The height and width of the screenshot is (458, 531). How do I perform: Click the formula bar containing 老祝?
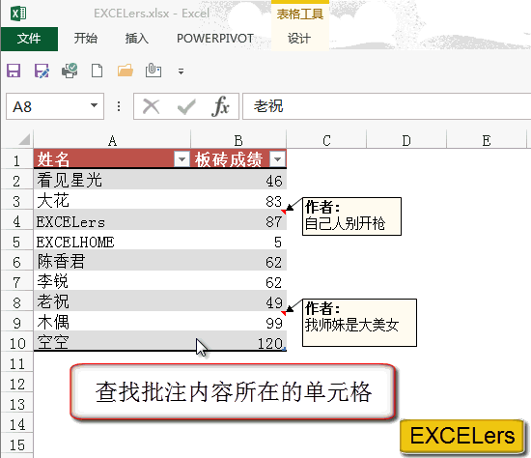click(387, 106)
